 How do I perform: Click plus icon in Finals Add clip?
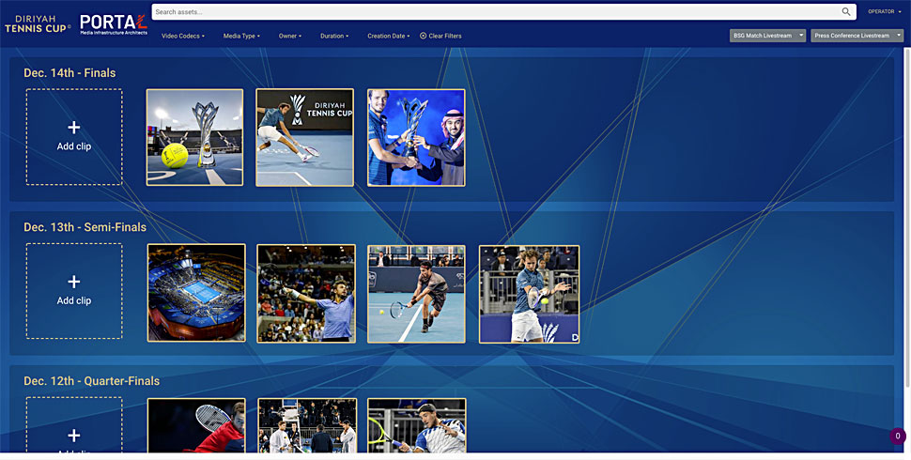pos(74,128)
